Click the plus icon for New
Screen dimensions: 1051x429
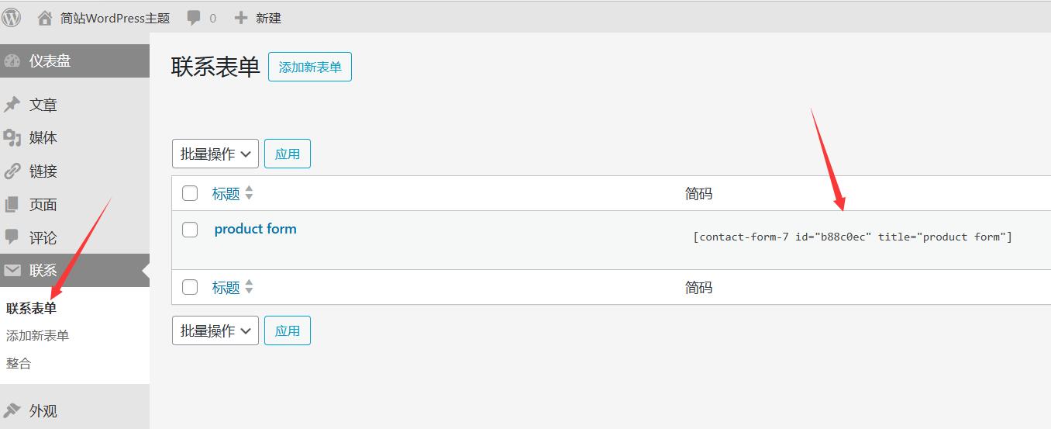click(x=241, y=17)
